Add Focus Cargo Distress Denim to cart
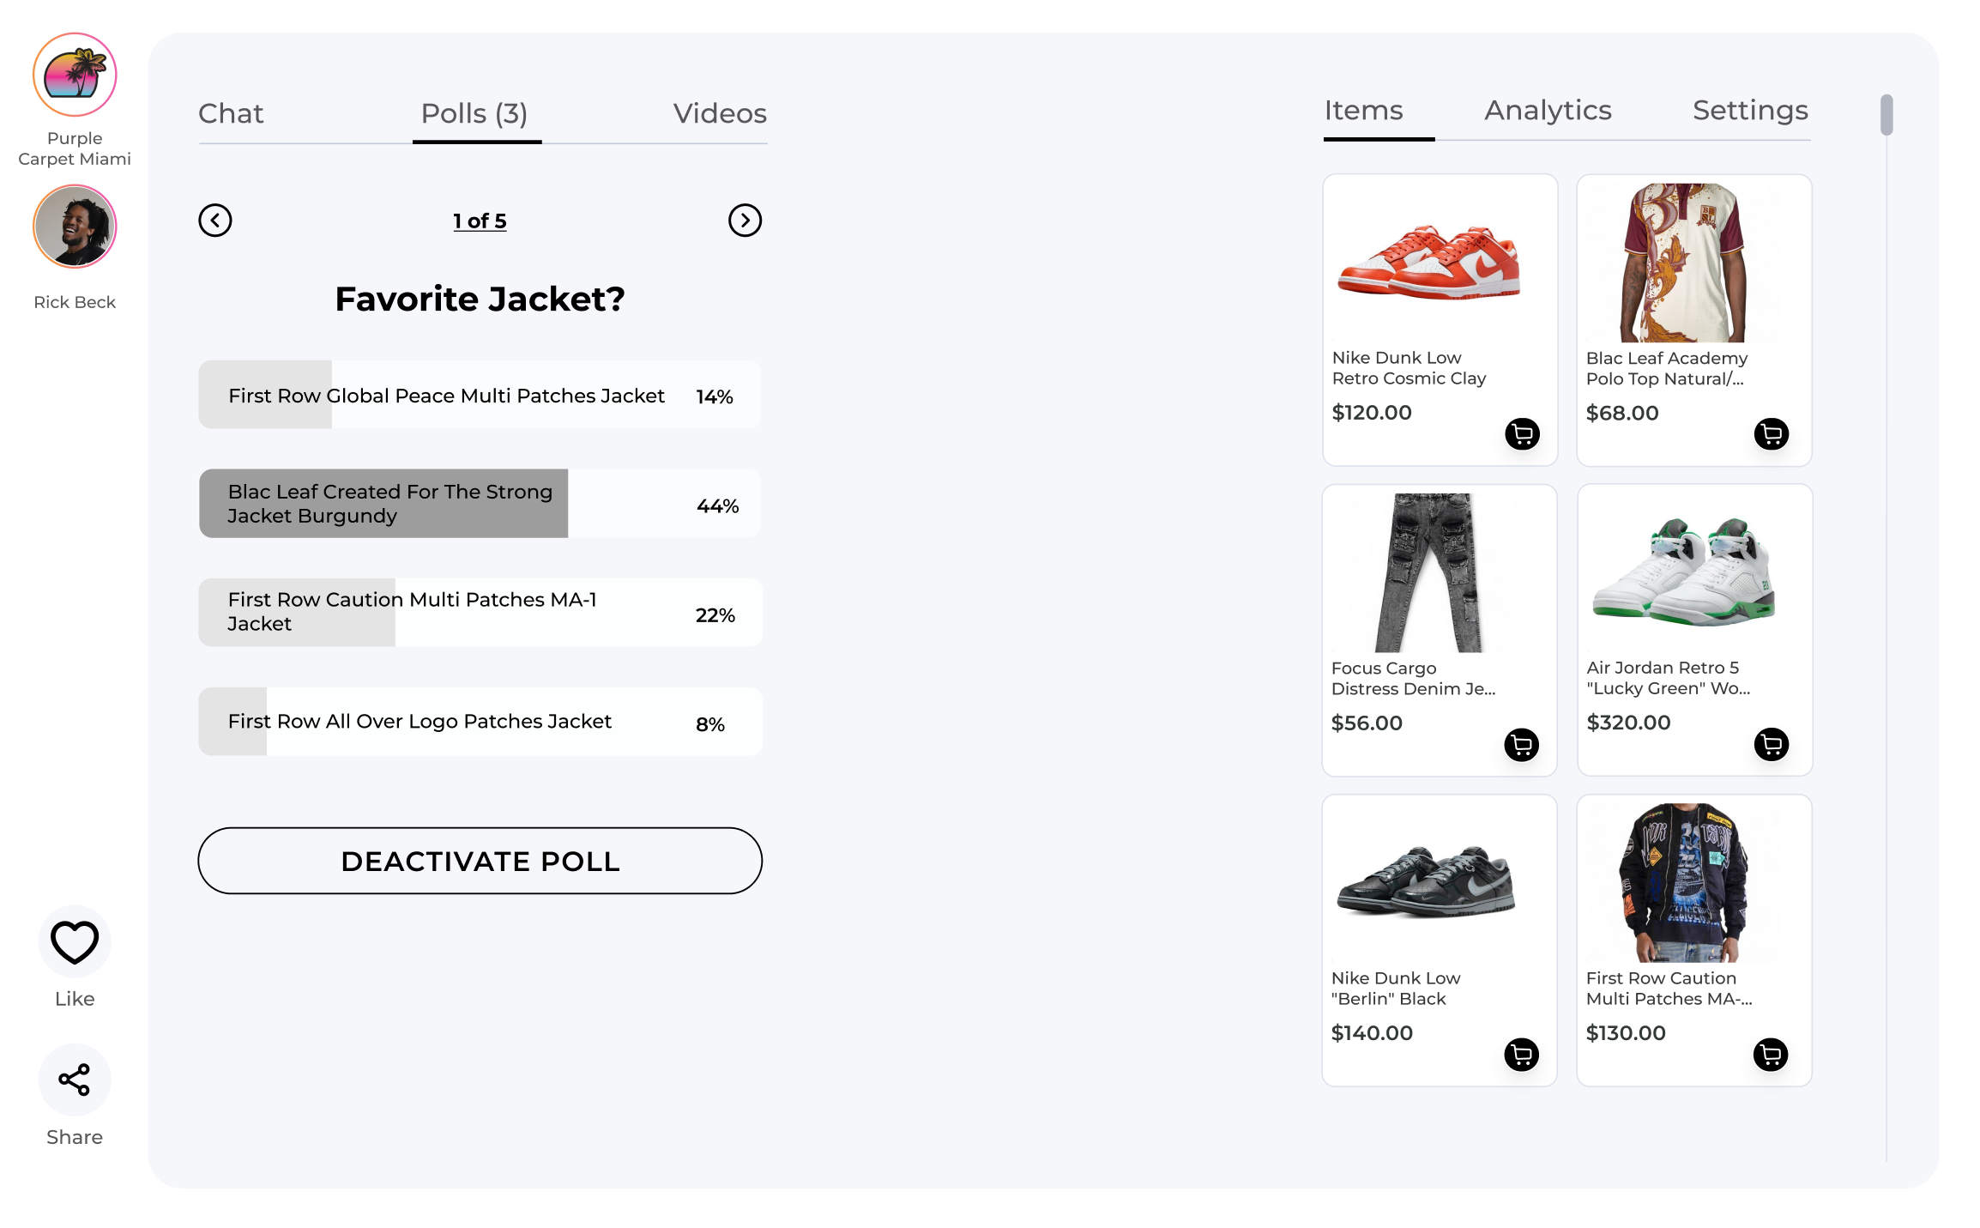The image size is (1980, 1228). tap(1521, 745)
